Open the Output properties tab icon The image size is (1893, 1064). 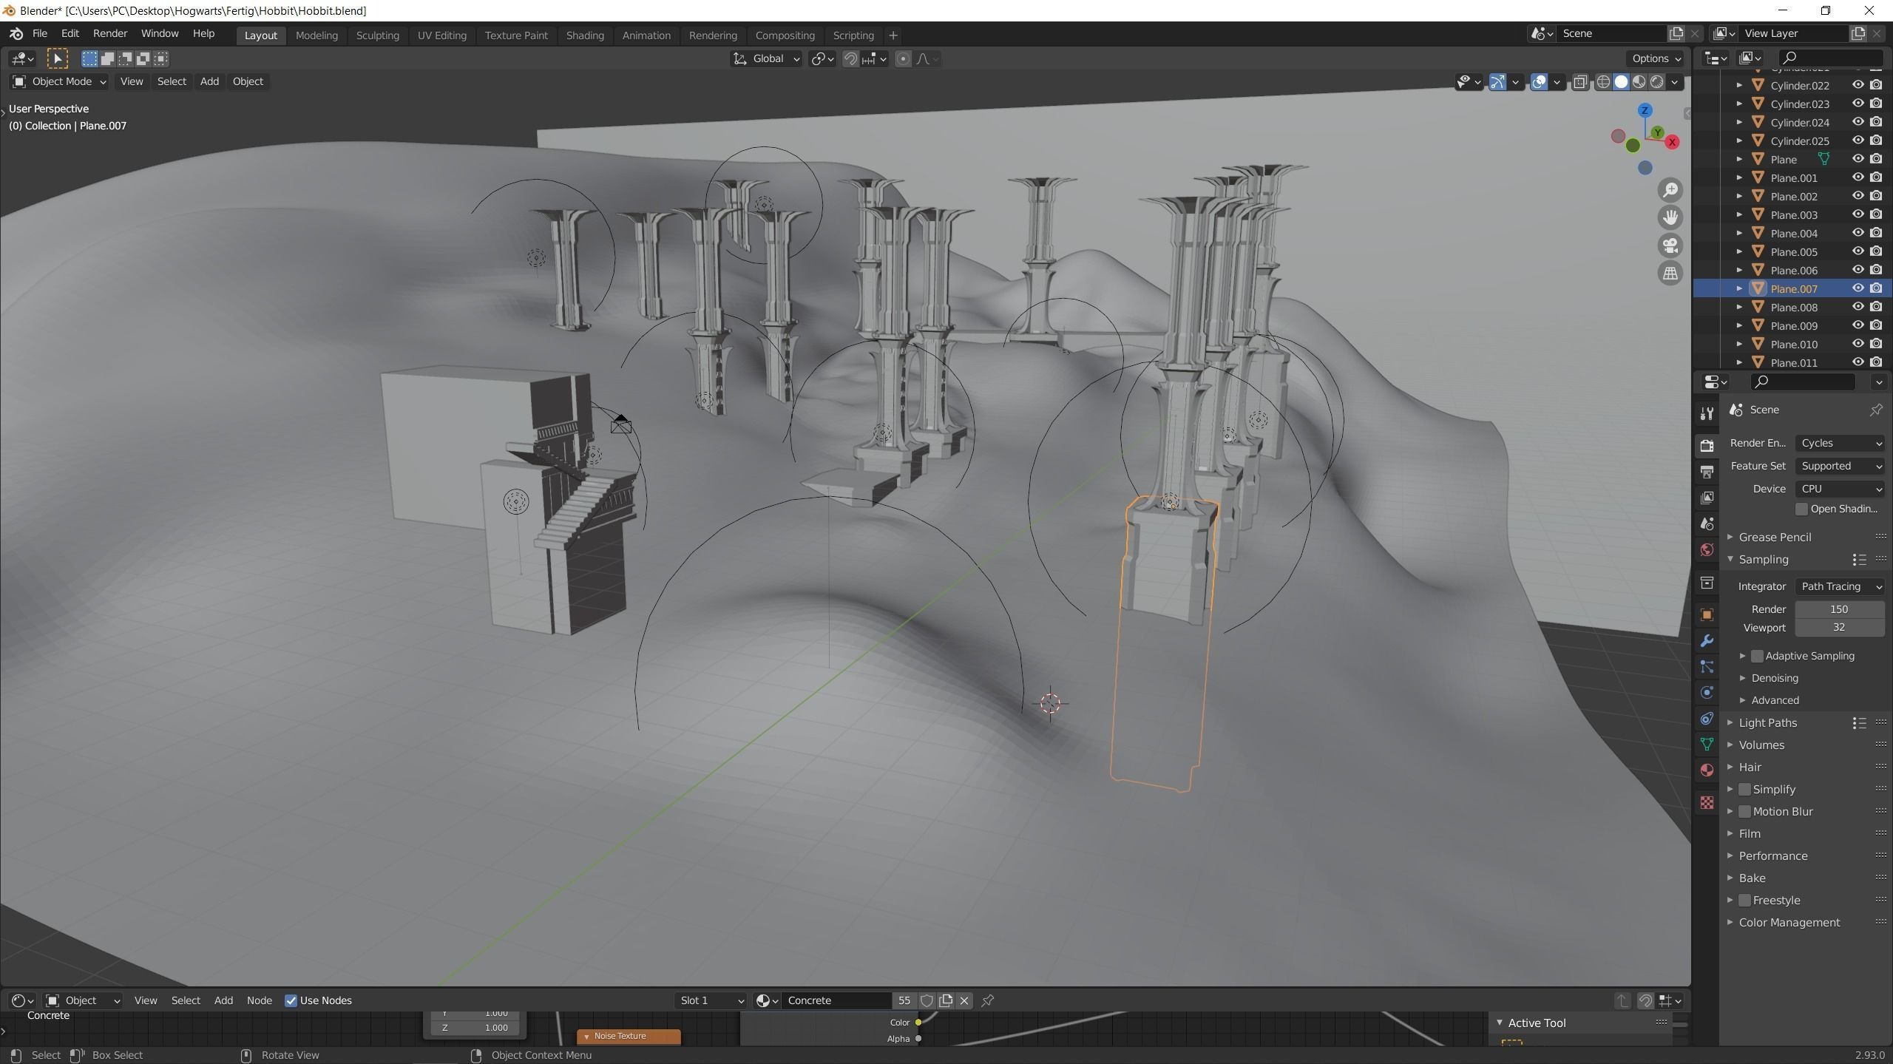pos(1707,471)
